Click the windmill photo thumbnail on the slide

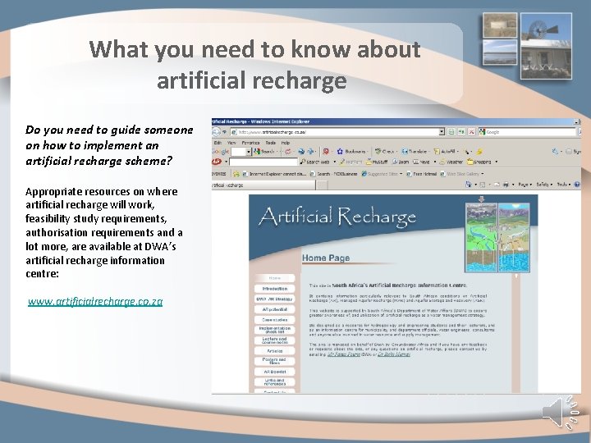point(546,46)
